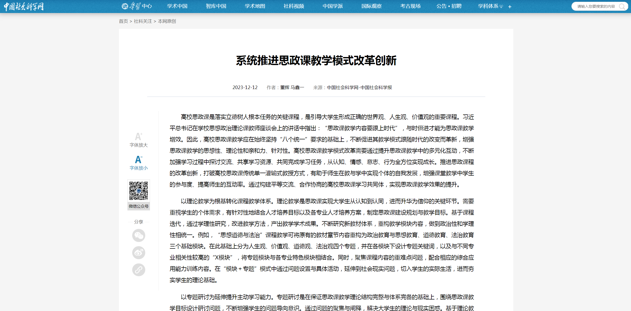Decrease font size with A- icon
Image resolution: width=631 pixels, height=311 pixels.
click(x=138, y=160)
